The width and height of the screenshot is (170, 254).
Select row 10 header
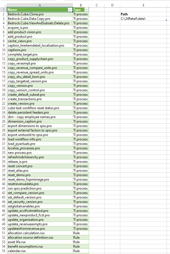click(x=3, y=50)
